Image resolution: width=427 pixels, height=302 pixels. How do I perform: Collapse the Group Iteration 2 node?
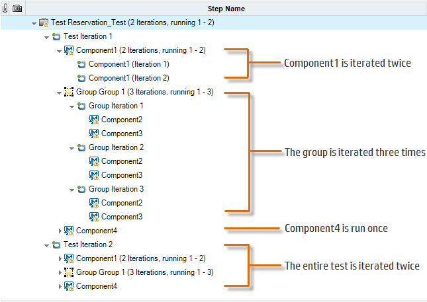(x=71, y=148)
